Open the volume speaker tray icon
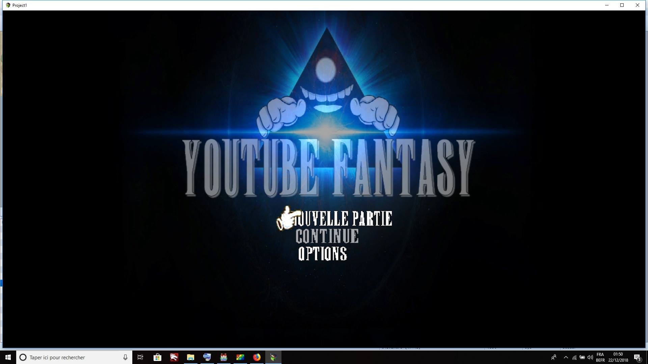The height and width of the screenshot is (364, 648). point(590,357)
